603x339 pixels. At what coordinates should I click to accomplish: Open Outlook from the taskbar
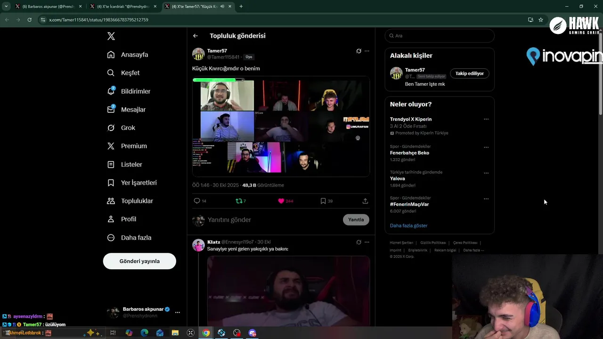(x=160, y=333)
